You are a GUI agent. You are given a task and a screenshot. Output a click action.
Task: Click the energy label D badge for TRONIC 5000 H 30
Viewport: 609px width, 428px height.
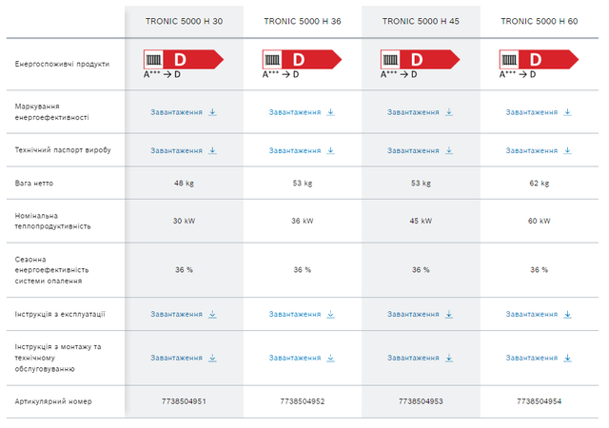(x=184, y=59)
